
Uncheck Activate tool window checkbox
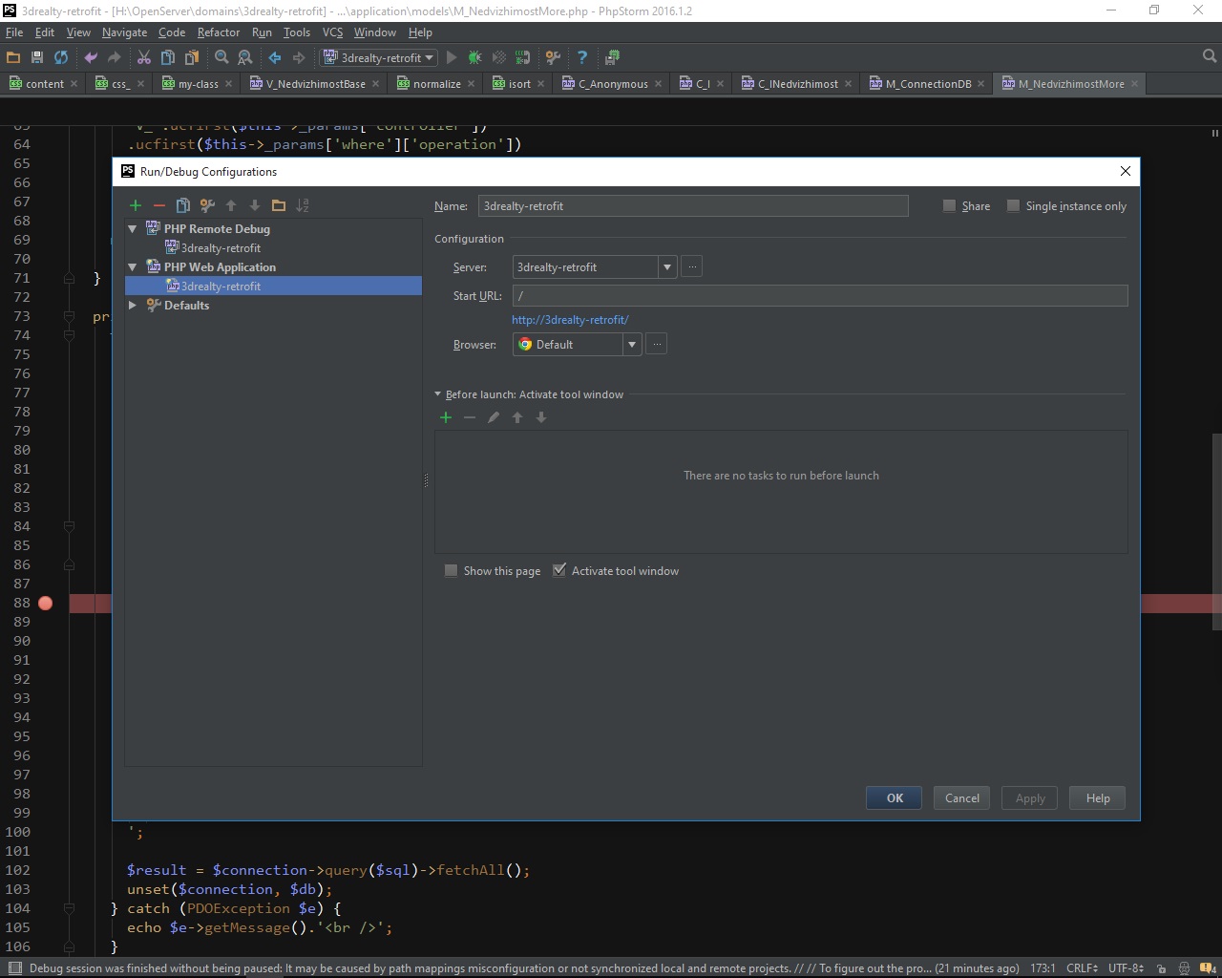[559, 571]
